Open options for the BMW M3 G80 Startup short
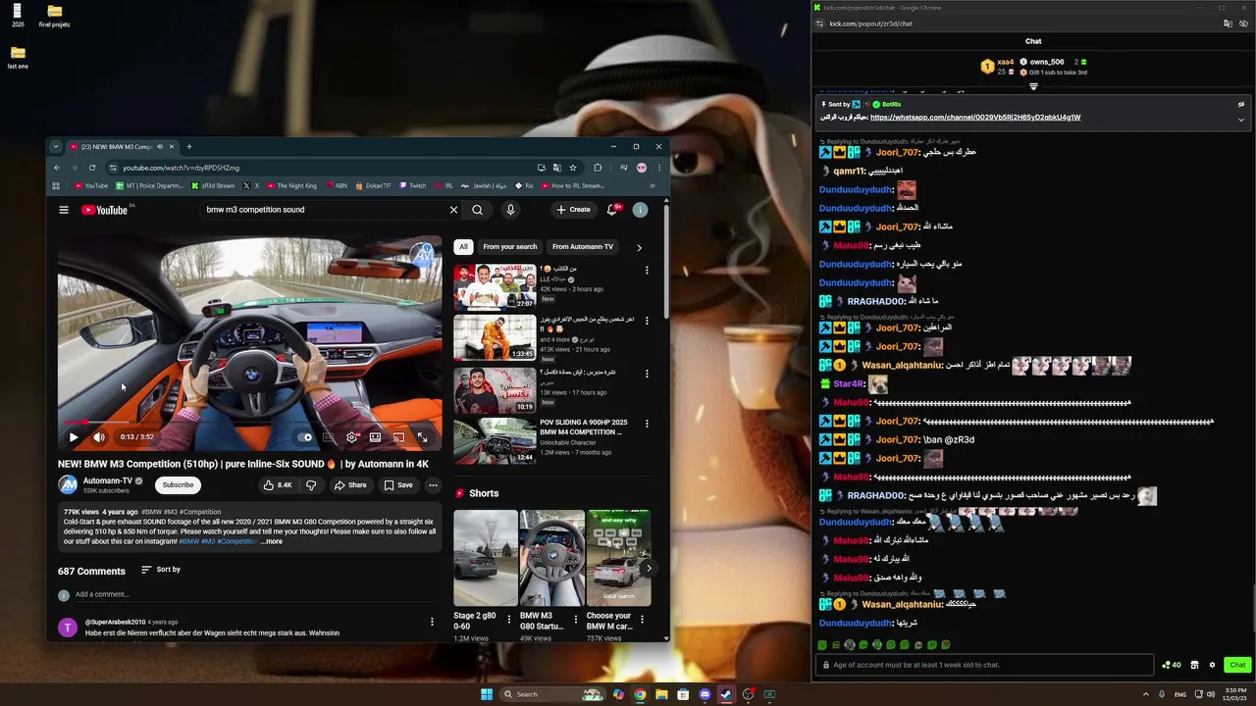1256x706 pixels. pos(575,620)
